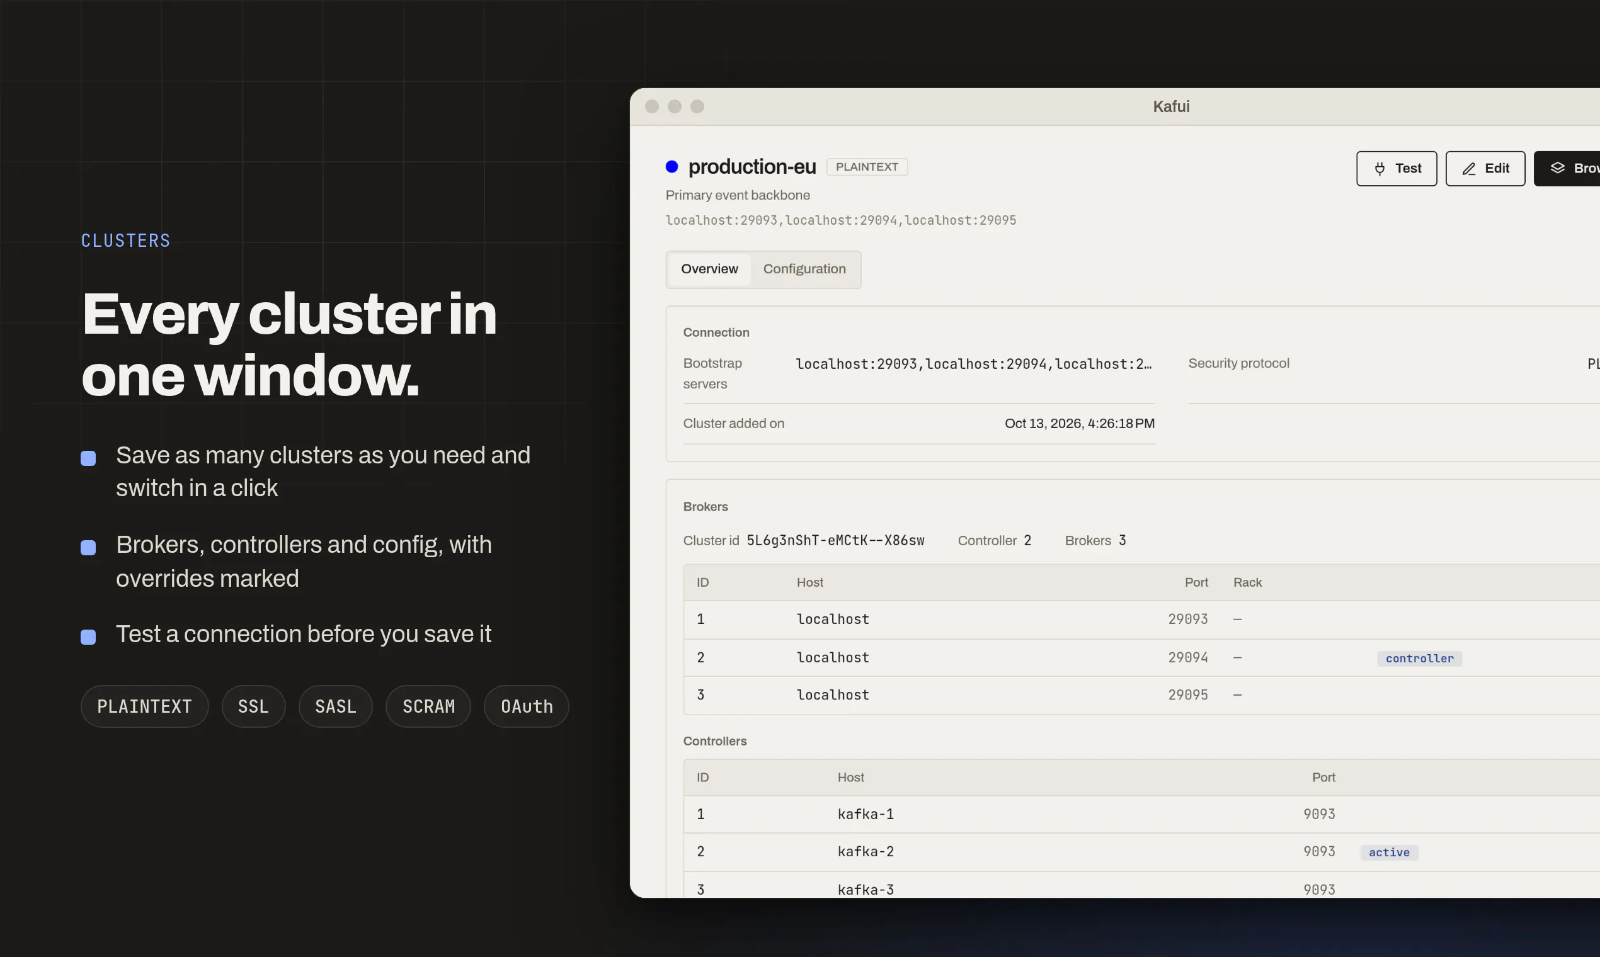Click the SCRAM pill
Screen dimensions: 1600x957
click(x=428, y=707)
